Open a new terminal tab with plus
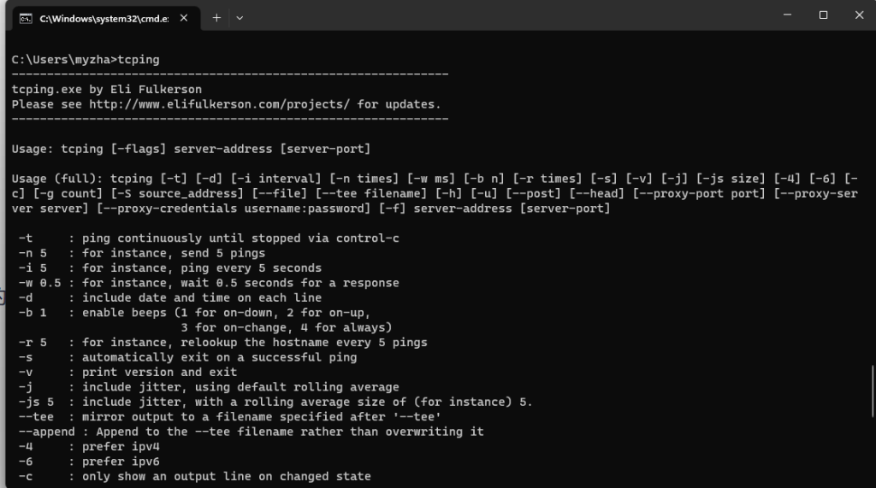Image resolution: width=876 pixels, height=488 pixels. pos(216,18)
